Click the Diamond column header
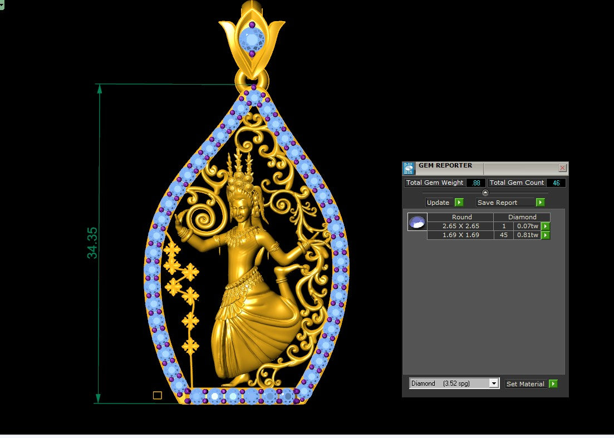 pyautogui.click(x=522, y=217)
